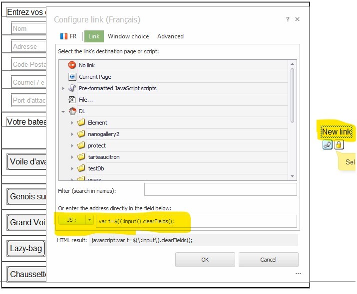Viewport: 357px width, 294px height.
Task: Dismiss dialog with Cancel button
Action: point(269,260)
